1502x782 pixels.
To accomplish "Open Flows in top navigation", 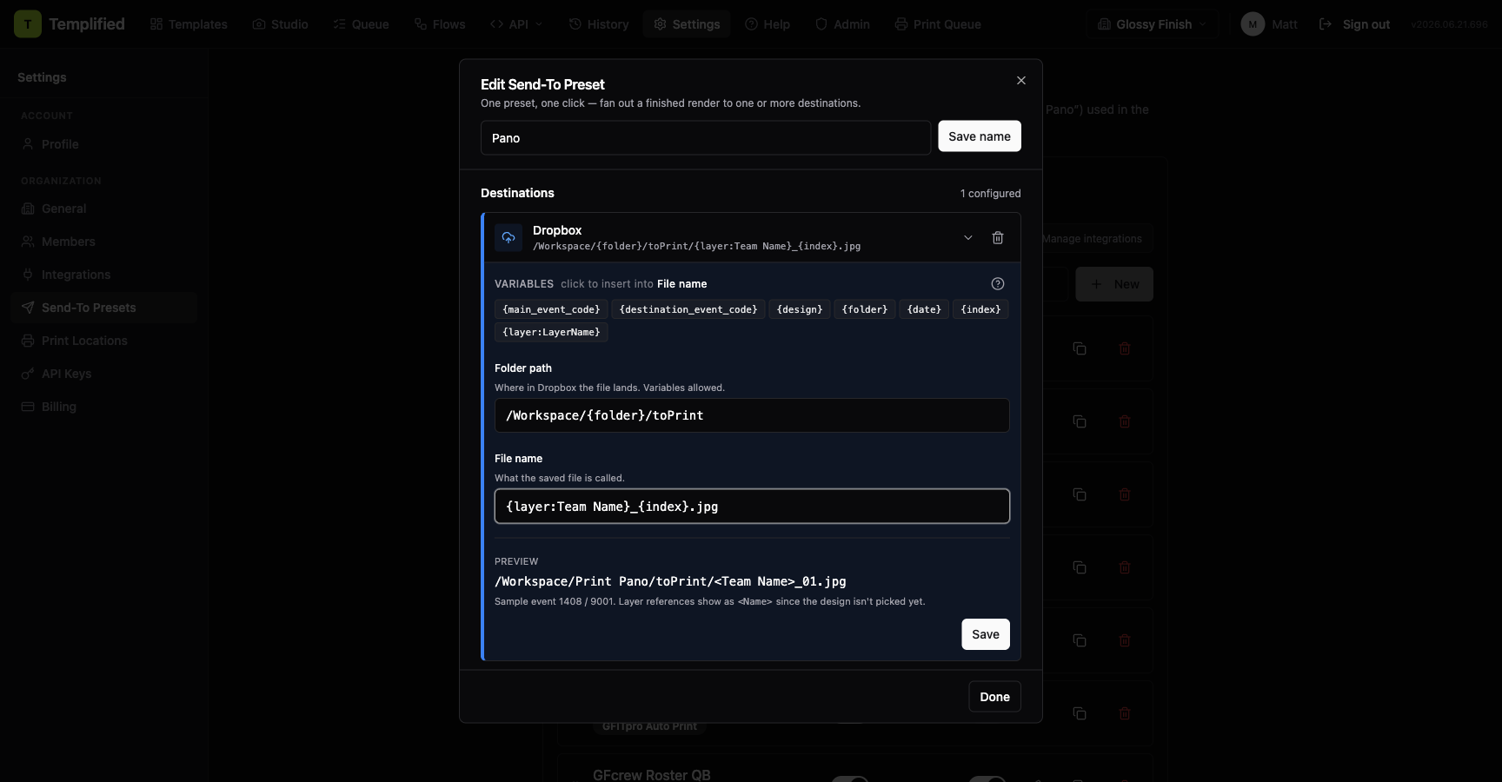I will point(440,24).
